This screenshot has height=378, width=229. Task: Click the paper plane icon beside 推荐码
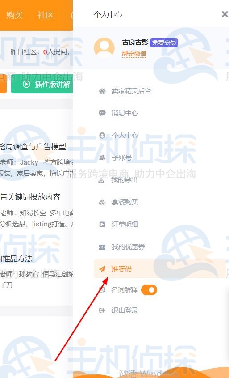click(x=102, y=268)
